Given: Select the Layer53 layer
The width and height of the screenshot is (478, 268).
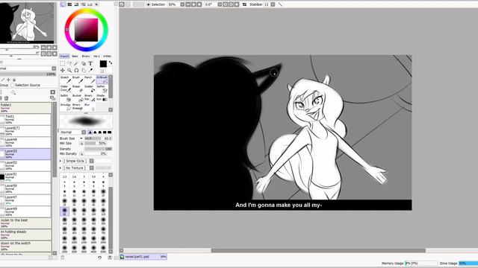Looking at the screenshot, I should (x=25, y=154).
